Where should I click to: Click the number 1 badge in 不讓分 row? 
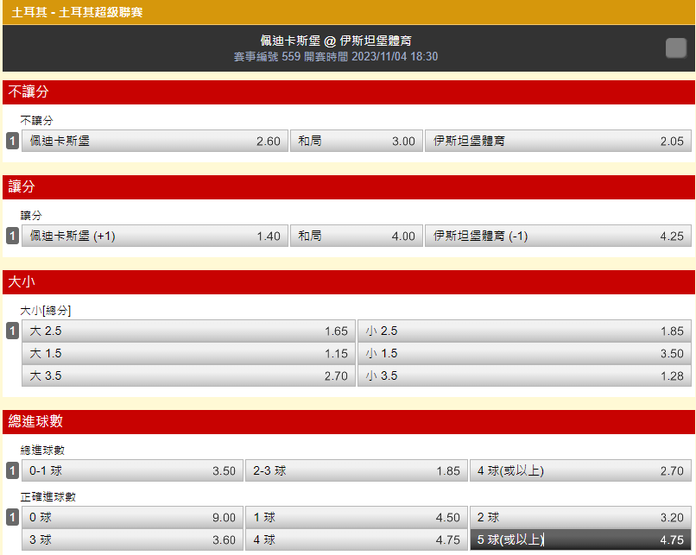click(x=12, y=141)
